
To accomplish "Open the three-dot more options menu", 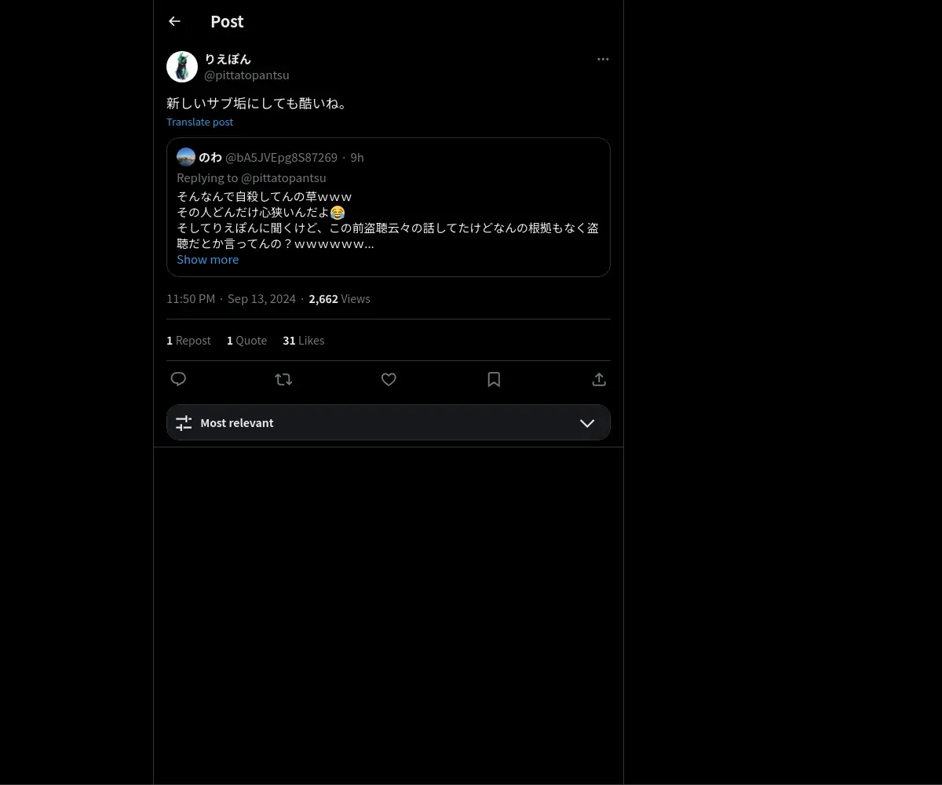I will pos(603,59).
